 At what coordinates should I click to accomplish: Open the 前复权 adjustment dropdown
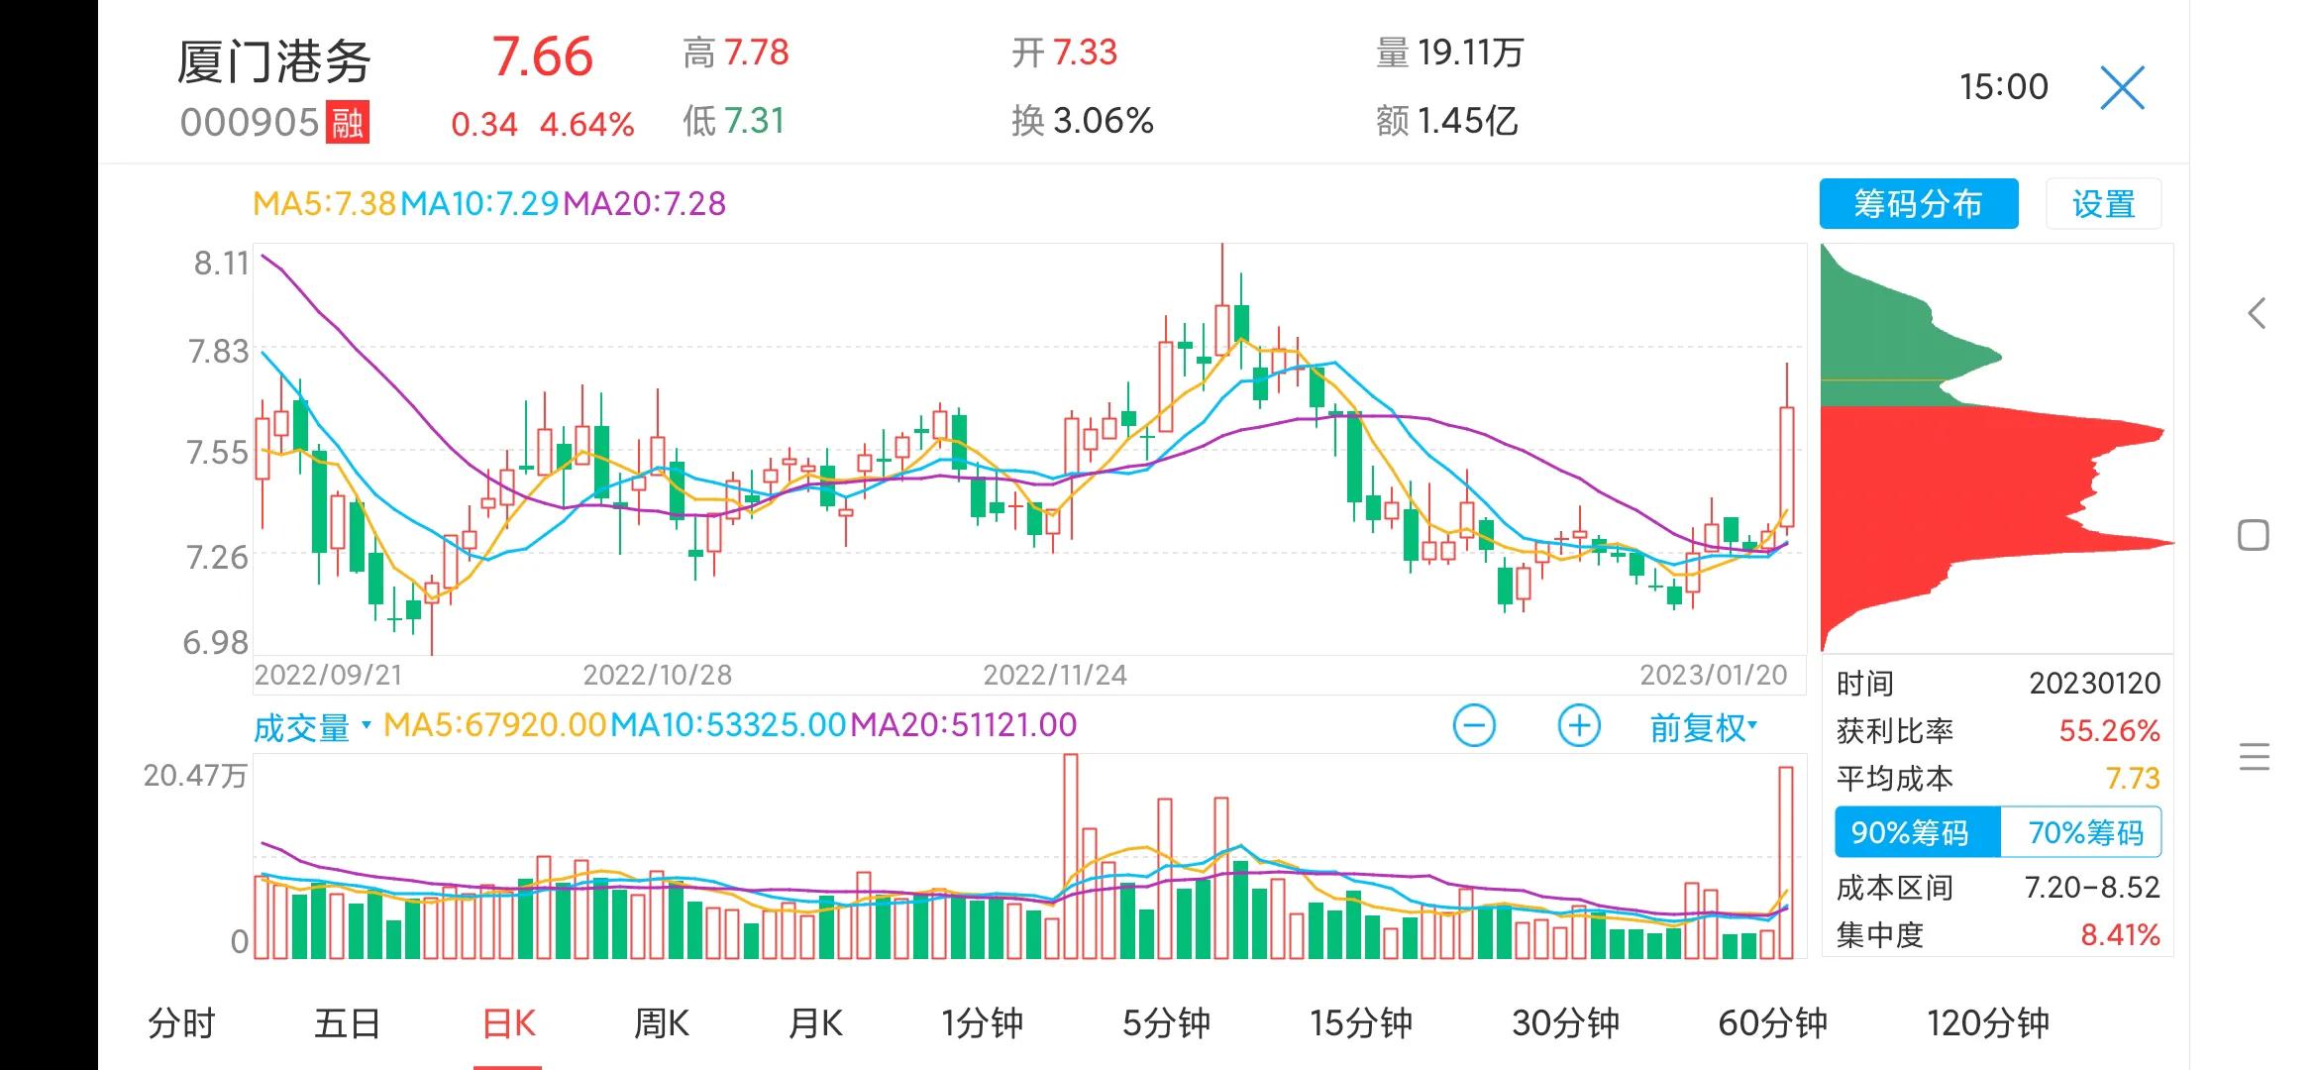(x=1703, y=727)
